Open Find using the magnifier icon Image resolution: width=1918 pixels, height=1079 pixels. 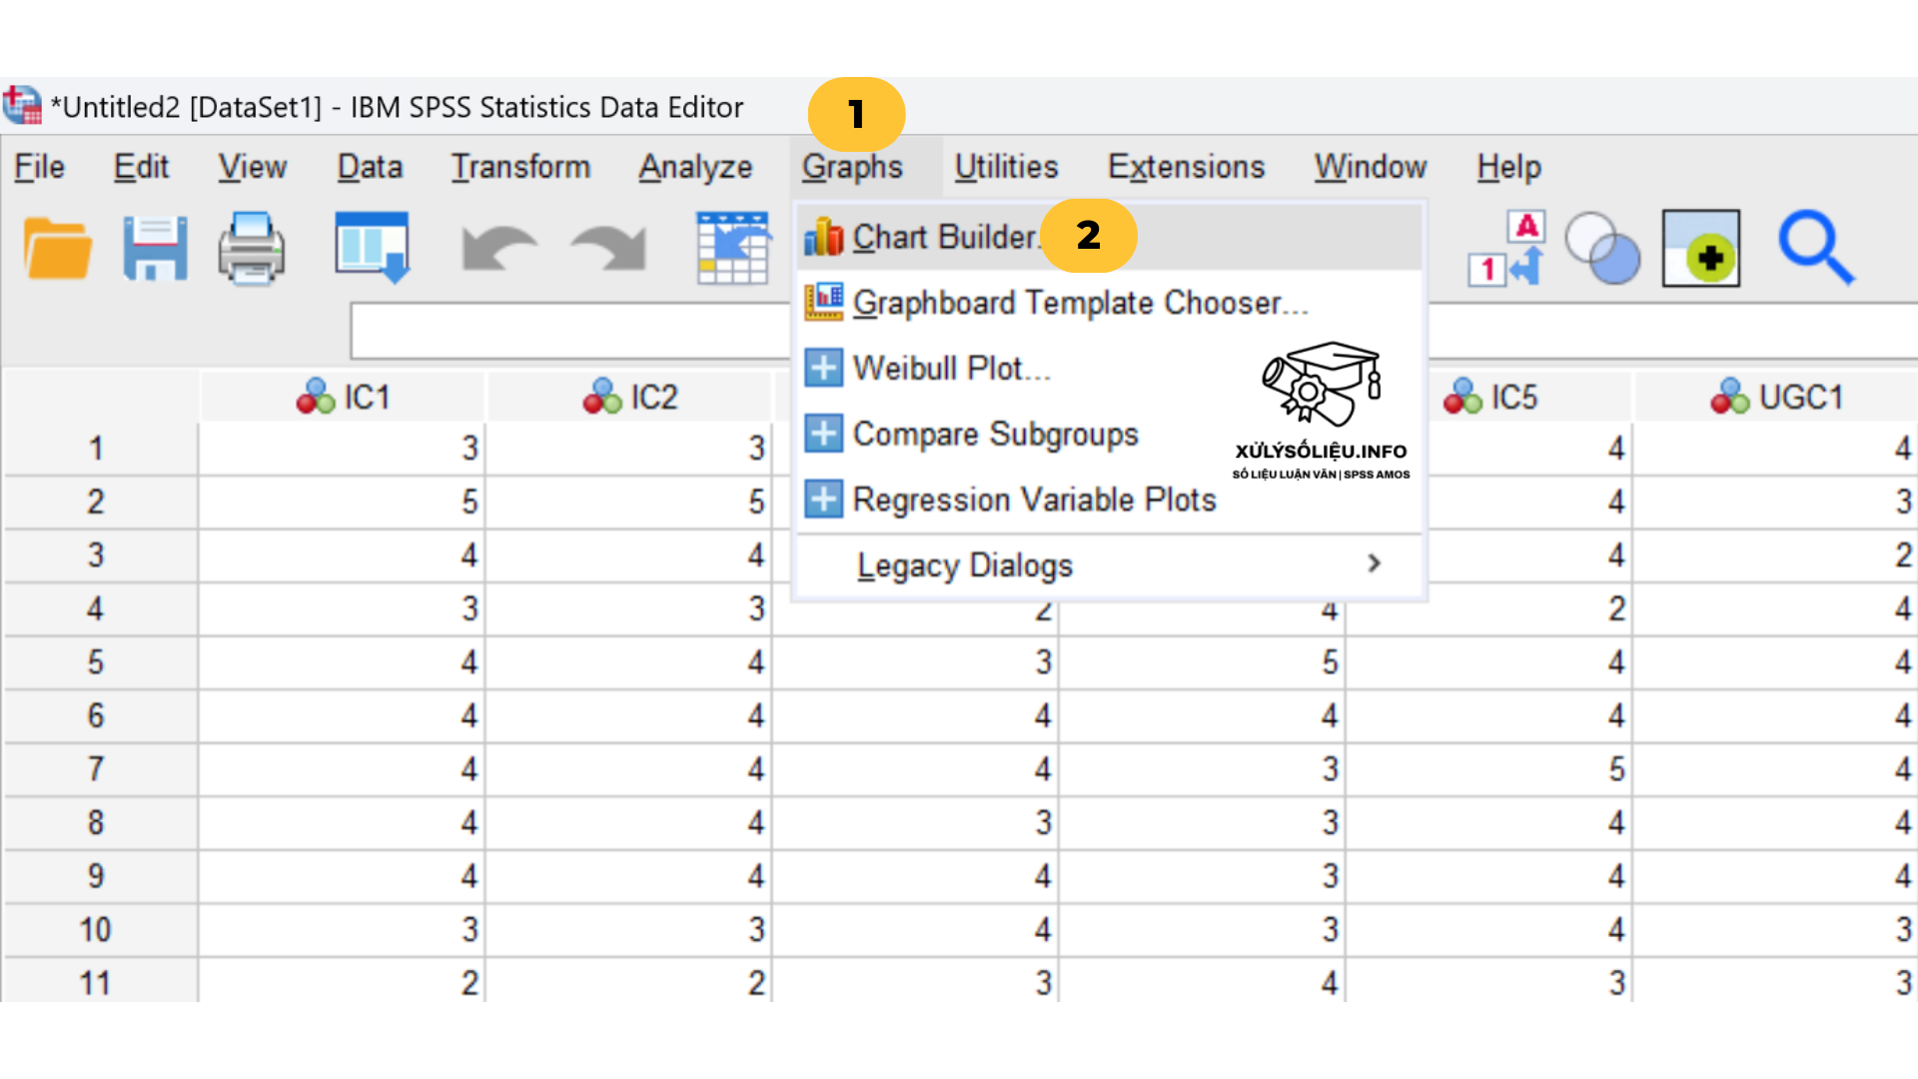click(x=1816, y=249)
